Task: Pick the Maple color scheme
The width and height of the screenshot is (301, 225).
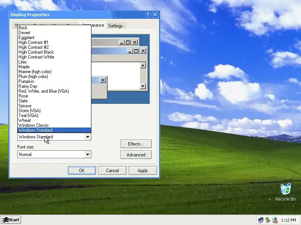Action: (x=54, y=67)
